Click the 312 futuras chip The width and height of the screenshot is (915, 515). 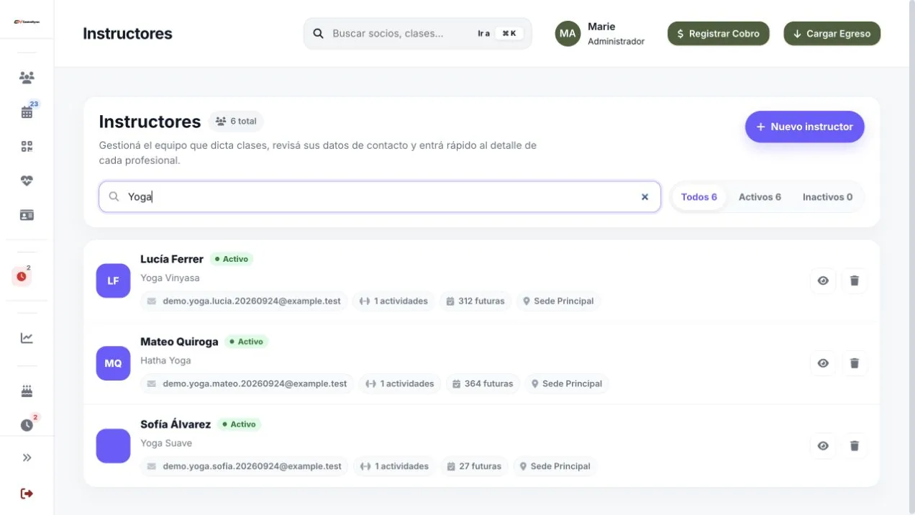(x=475, y=301)
